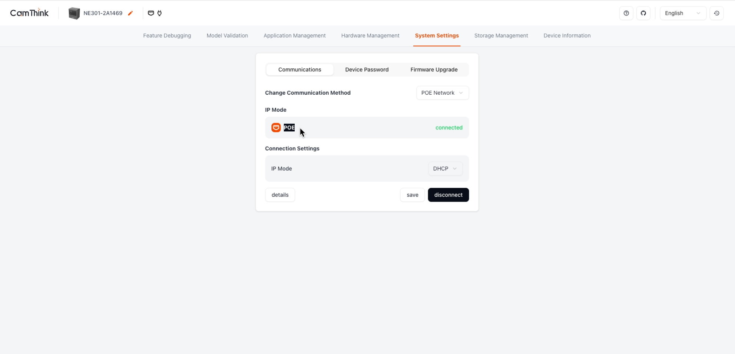Screen dimensions: 735x354
Task: Open the GitHub link icon
Action: point(643,13)
